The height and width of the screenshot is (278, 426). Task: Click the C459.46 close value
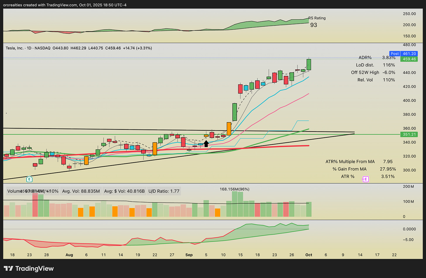tap(113, 48)
